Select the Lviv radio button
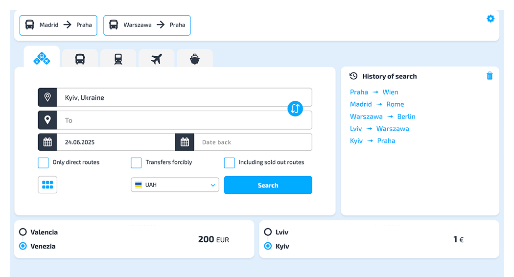Viewport: 514px width, 277px height. (268, 232)
